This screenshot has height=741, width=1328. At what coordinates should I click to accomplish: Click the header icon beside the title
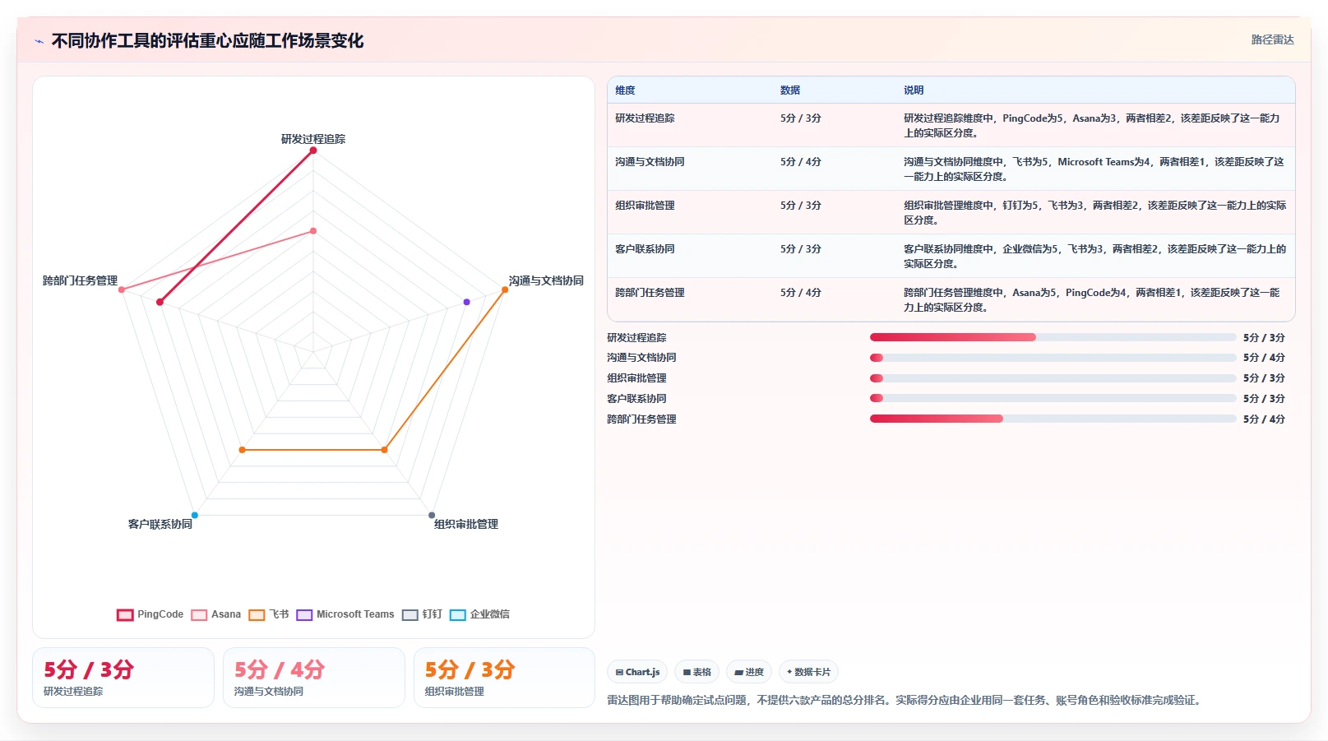click(x=39, y=41)
